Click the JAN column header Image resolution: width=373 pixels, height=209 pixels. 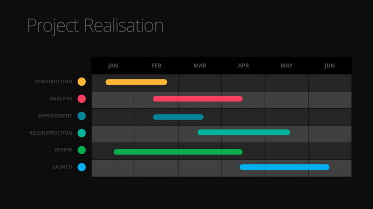pyautogui.click(x=113, y=66)
